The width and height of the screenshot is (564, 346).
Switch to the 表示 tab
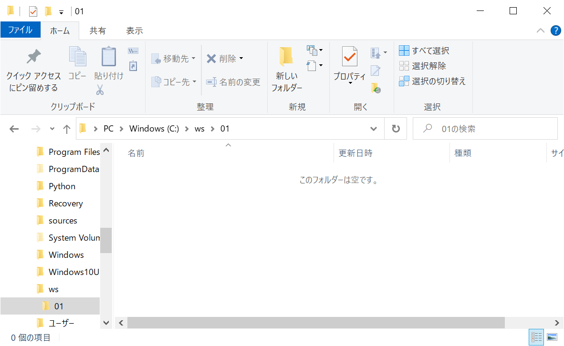(x=135, y=31)
